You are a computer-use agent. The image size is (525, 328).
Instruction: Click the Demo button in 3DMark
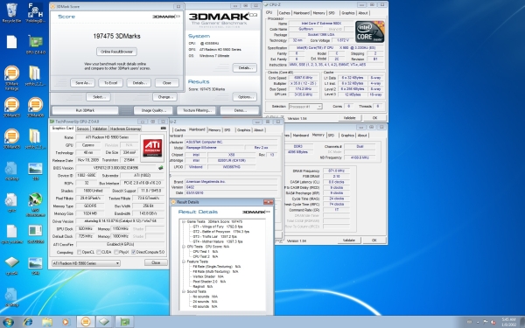click(240, 110)
